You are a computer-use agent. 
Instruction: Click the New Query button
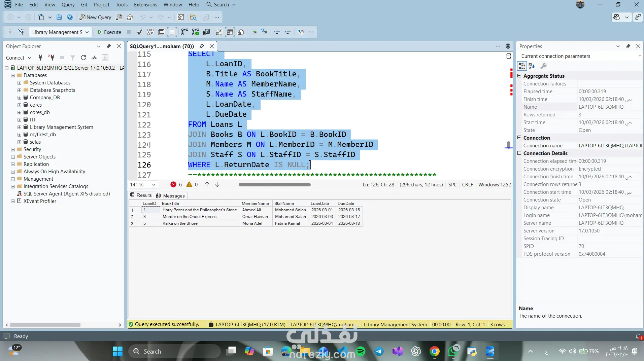point(95,17)
